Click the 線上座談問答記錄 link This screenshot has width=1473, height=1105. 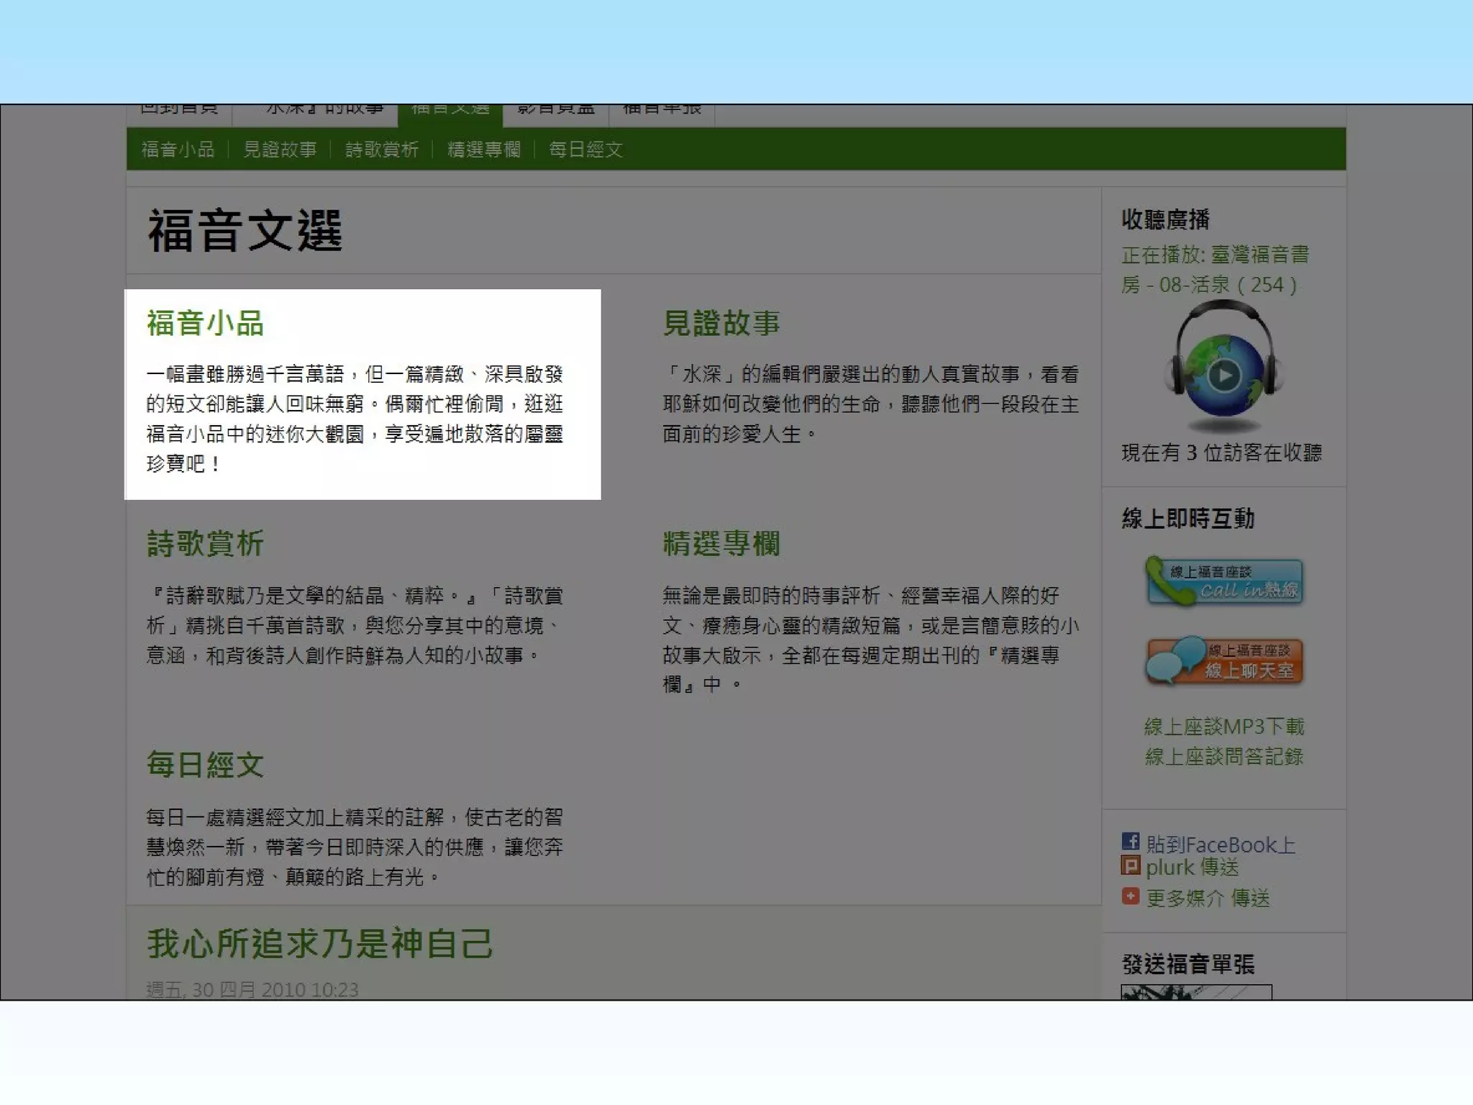(x=1224, y=757)
